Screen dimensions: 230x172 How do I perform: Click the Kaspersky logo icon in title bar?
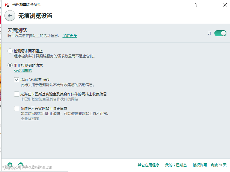pos(7,5)
